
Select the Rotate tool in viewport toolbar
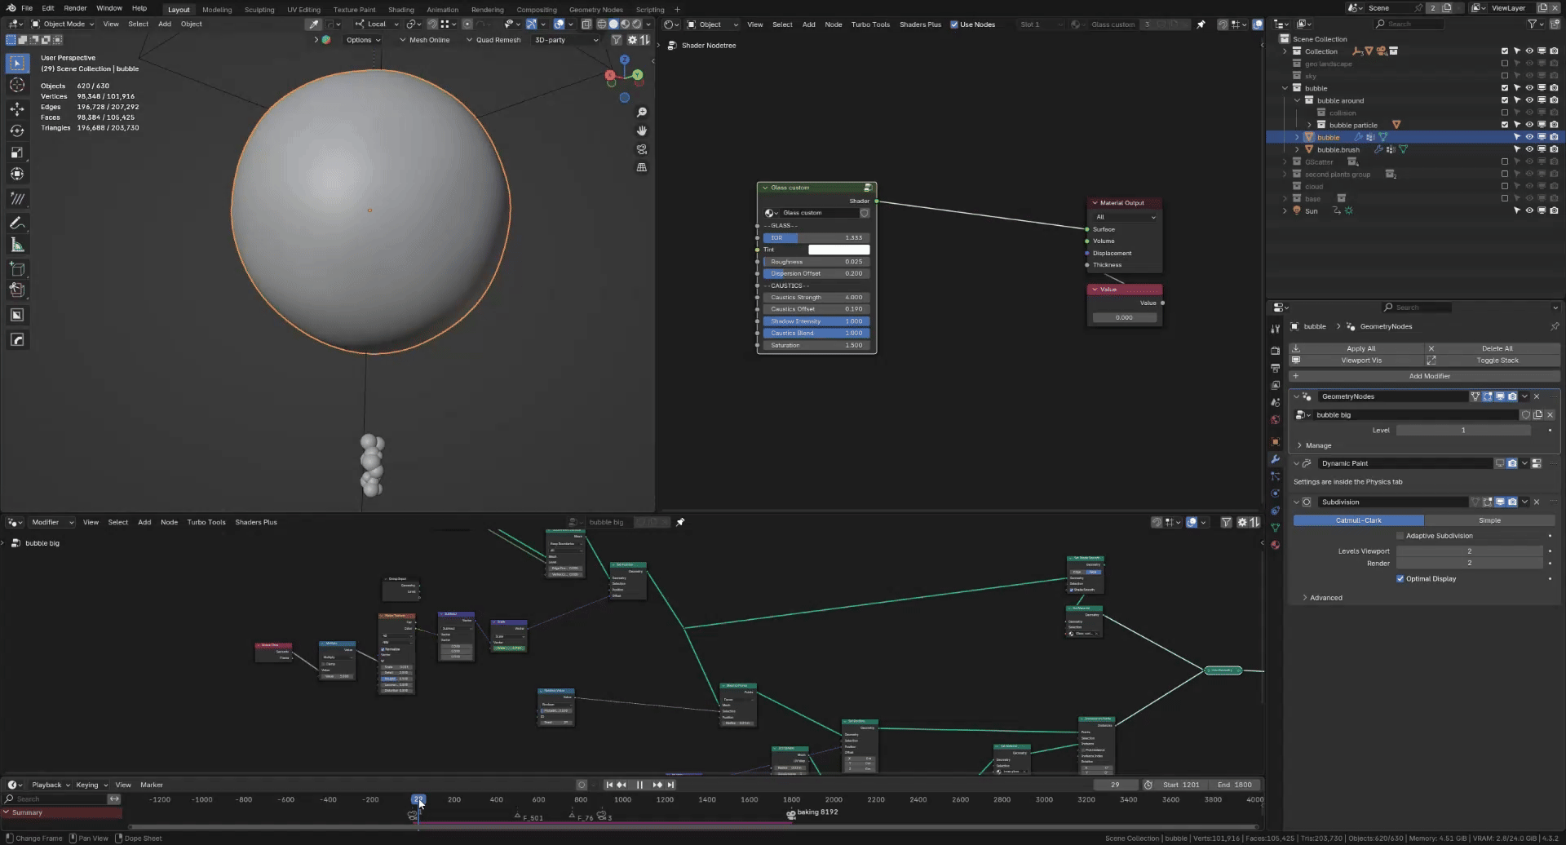[x=17, y=131]
